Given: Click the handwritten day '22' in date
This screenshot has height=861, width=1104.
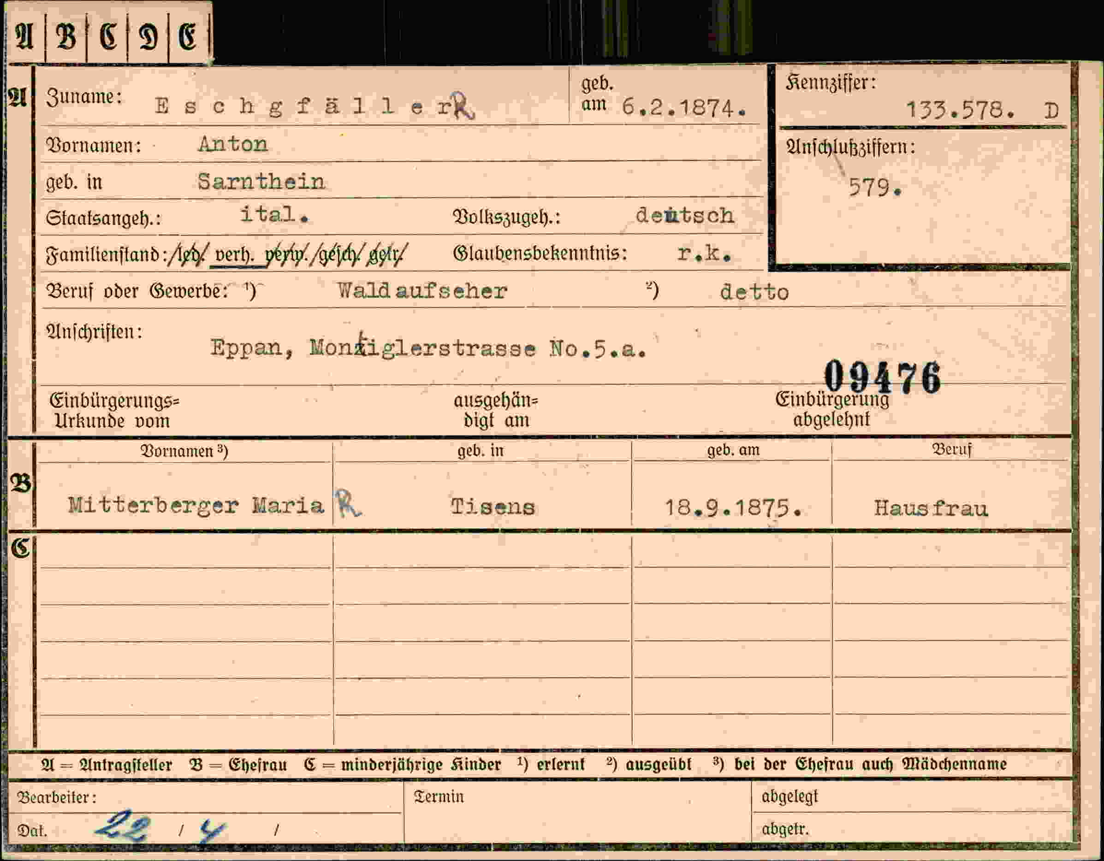Looking at the screenshot, I should click(x=123, y=826).
